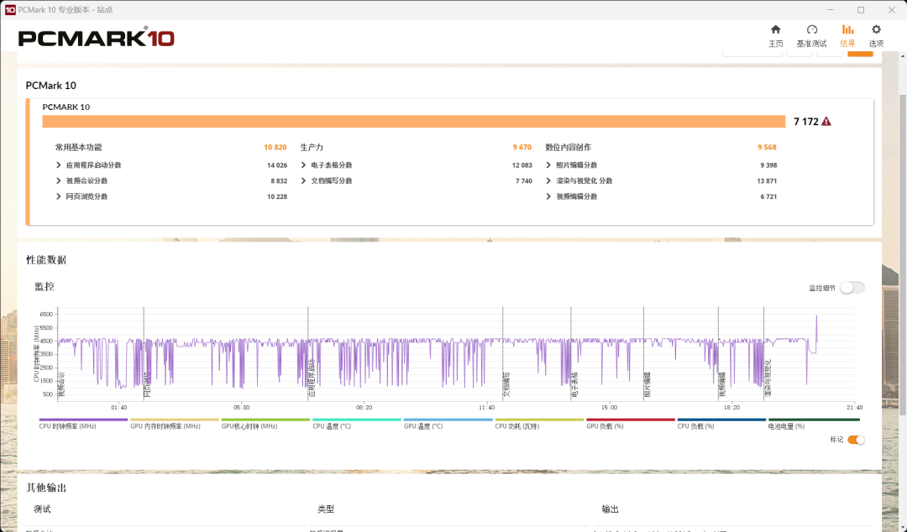
Task: Click the app start-up score 14 026
Action: (x=277, y=164)
